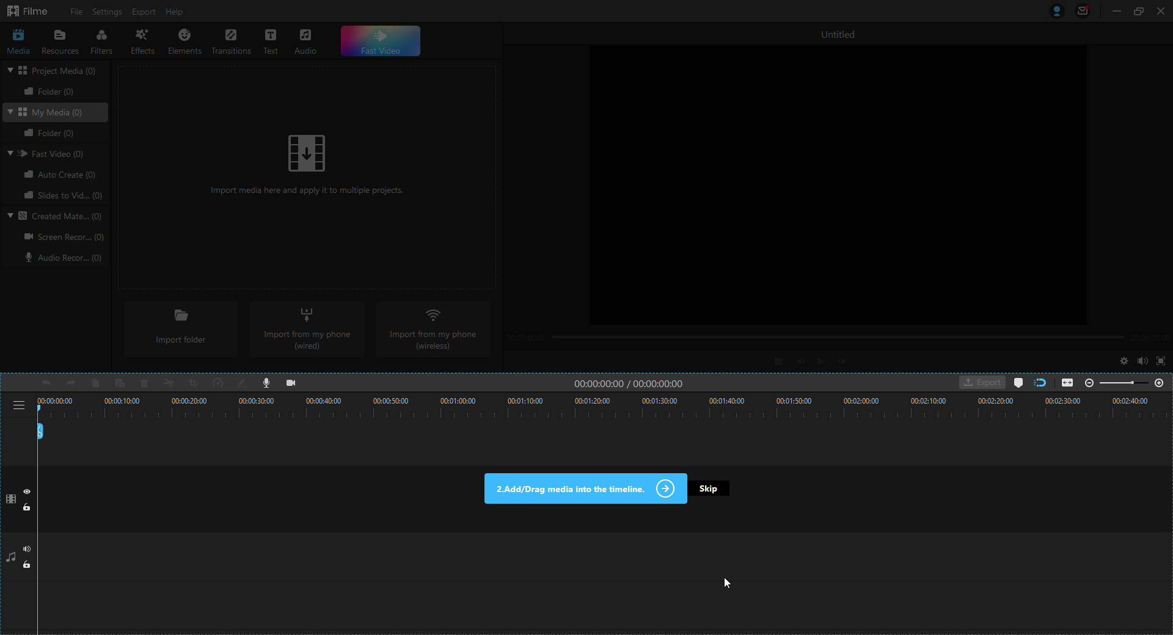Screen dimensions: 1173x635
Task: Click the Export button
Action: coord(982,382)
